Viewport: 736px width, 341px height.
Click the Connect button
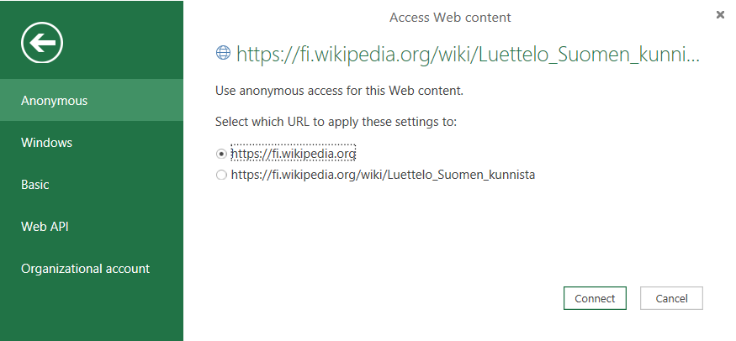595,298
